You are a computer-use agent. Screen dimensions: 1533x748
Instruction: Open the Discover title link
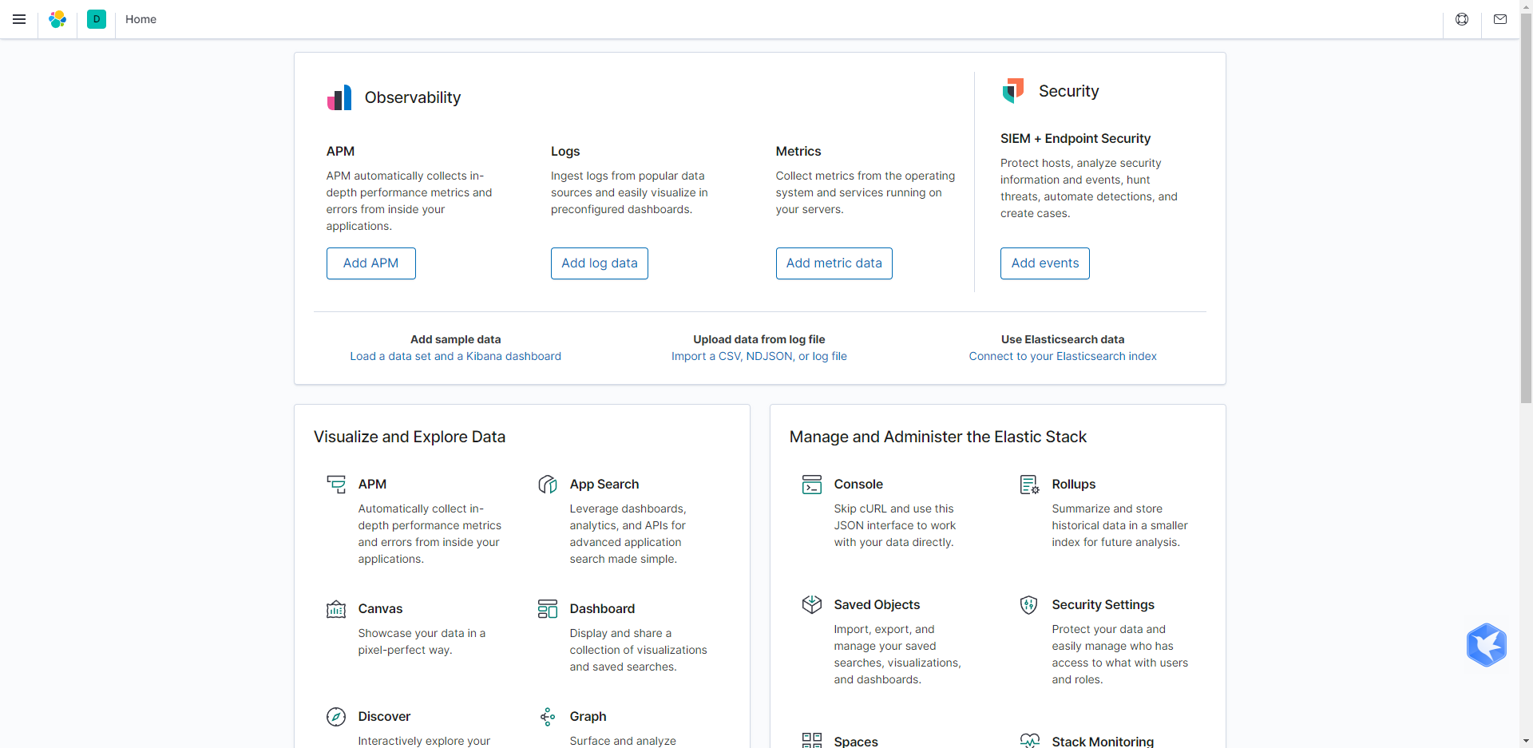(384, 716)
